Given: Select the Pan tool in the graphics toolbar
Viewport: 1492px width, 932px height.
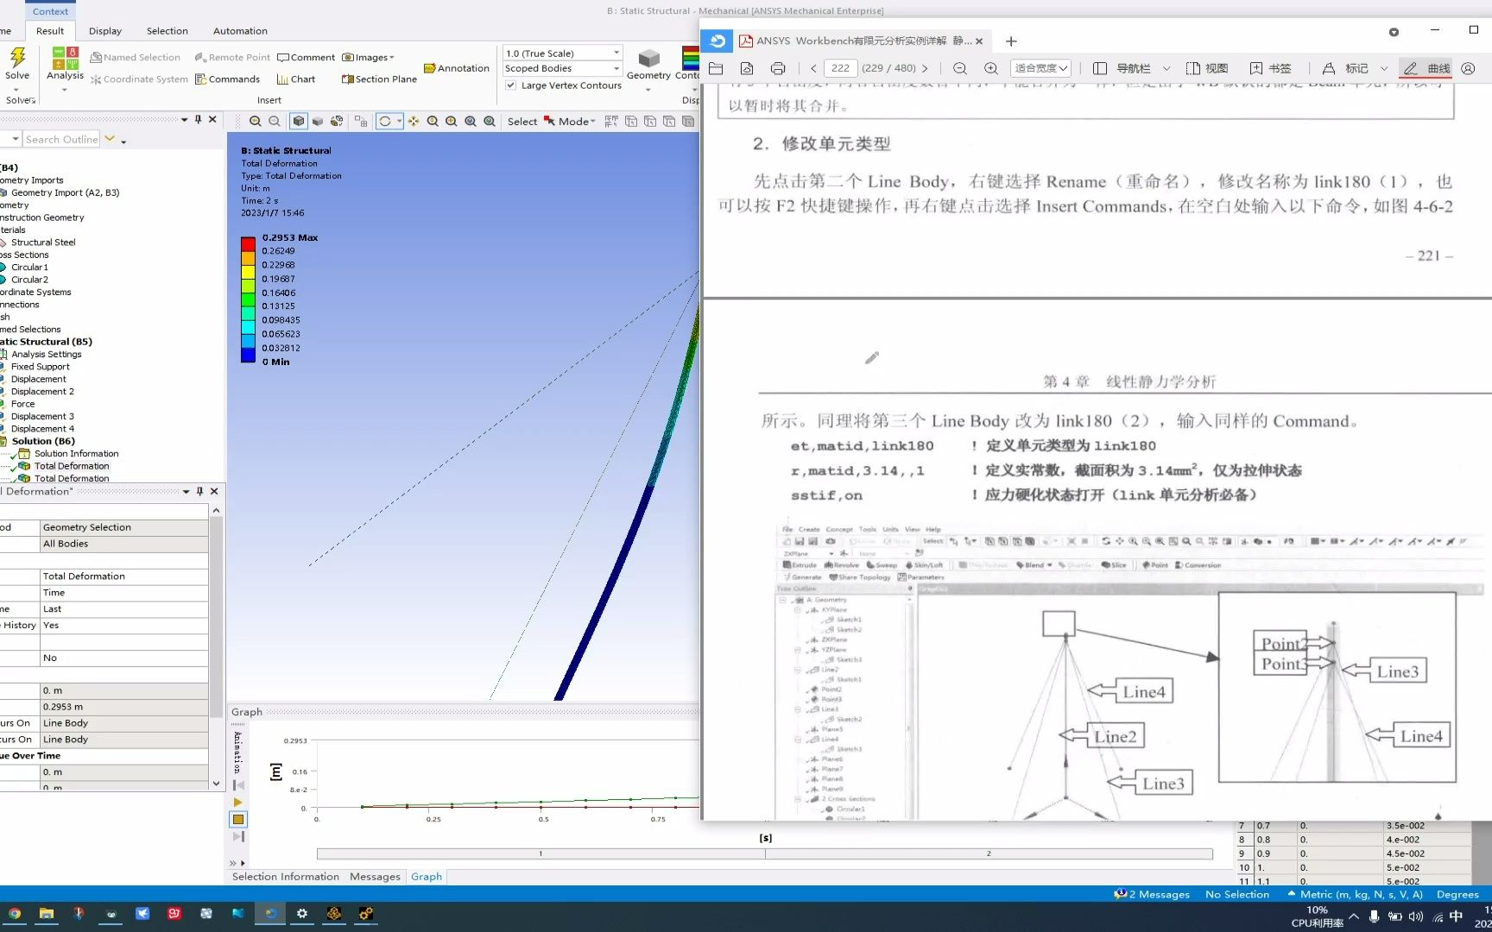Looking at the screenshot, I should tap(414, 122).
